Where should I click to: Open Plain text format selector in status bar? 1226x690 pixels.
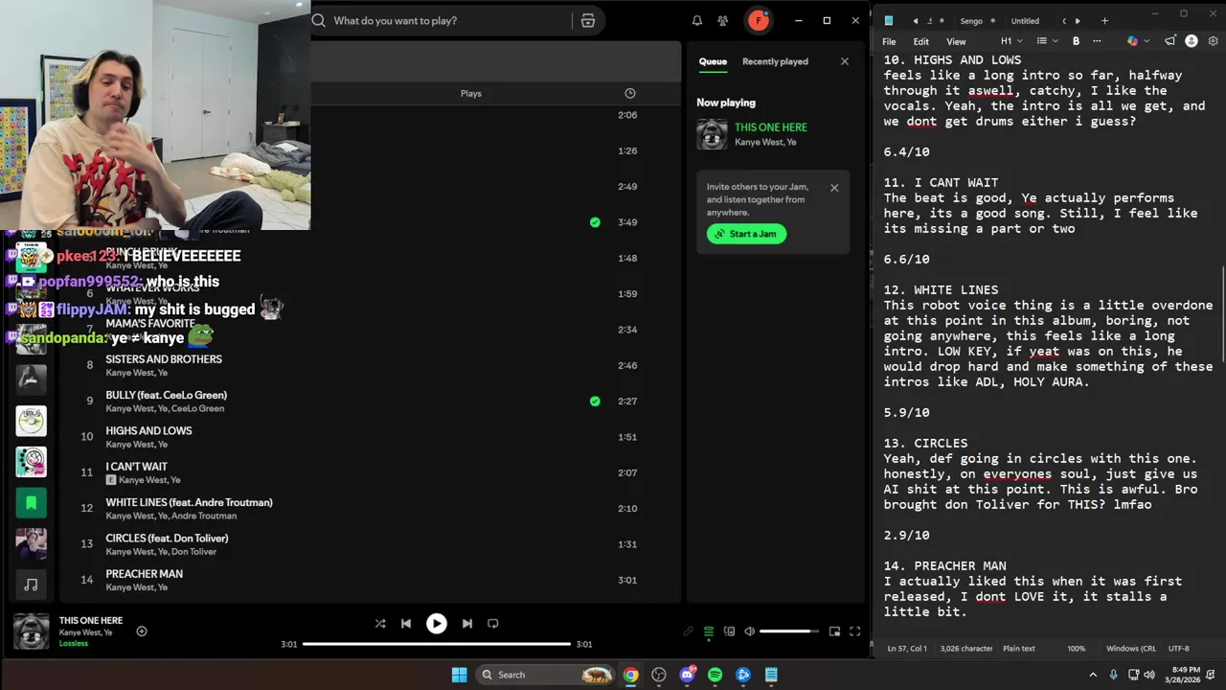pos(1019,649)
